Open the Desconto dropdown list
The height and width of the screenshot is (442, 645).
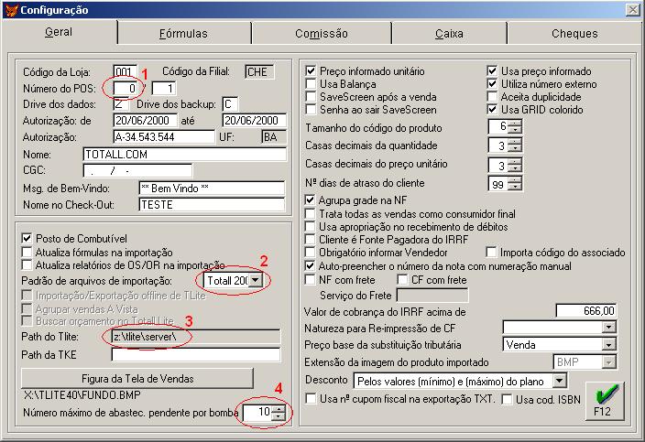click(559, 381)
